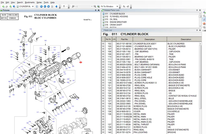Open the CYLINDER BL document dropdown
The image size is (206, 134).
pos(33,6)
